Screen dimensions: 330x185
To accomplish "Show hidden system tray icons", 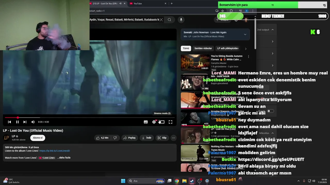I will coord(299,181).
